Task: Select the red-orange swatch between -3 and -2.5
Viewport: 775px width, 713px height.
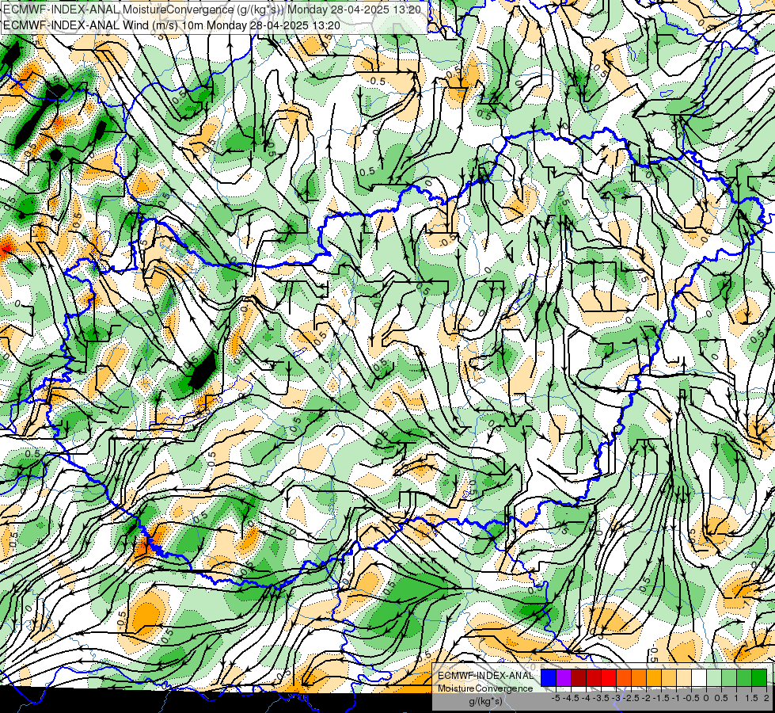Action: (x=624, y=677)
